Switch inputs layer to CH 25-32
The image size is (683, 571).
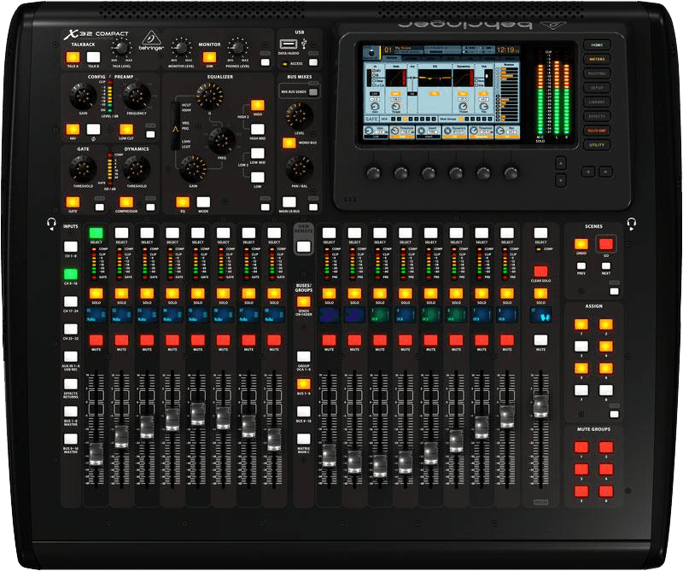(71, 329)
